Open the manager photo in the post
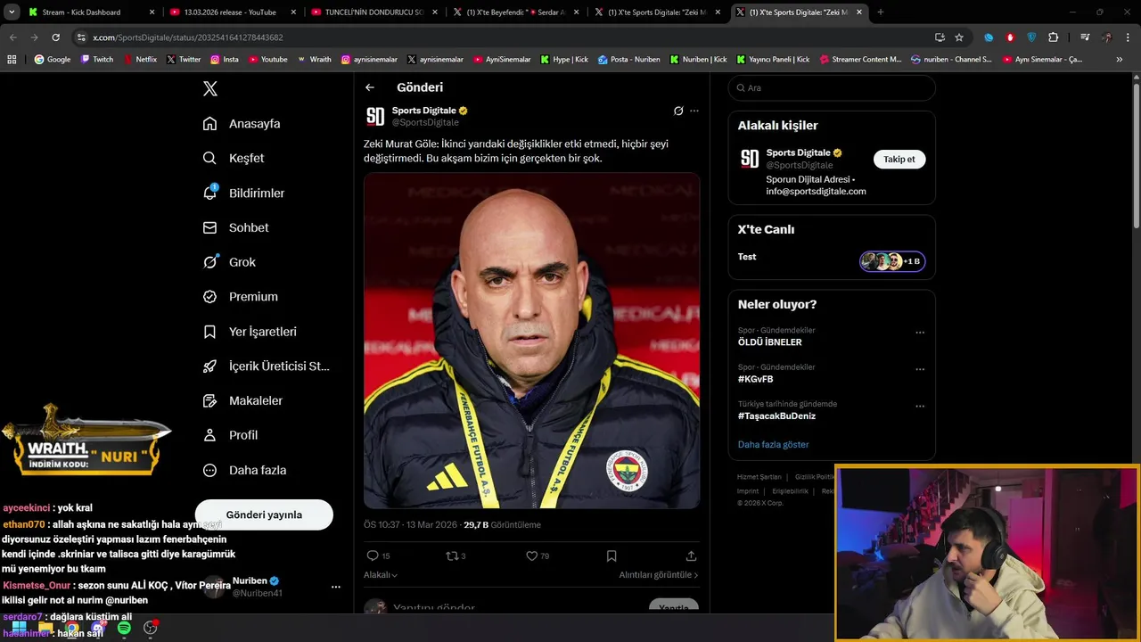This screenshot has height=642, width=1141. (x=531, y=341)
